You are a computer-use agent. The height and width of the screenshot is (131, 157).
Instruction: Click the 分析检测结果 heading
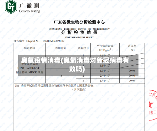coord(79,33)
